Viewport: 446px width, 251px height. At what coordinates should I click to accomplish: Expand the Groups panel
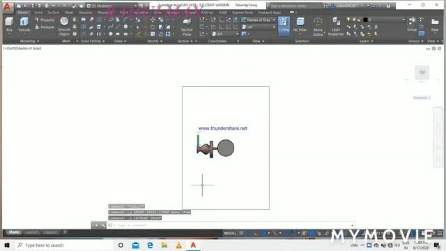[416, 41]
